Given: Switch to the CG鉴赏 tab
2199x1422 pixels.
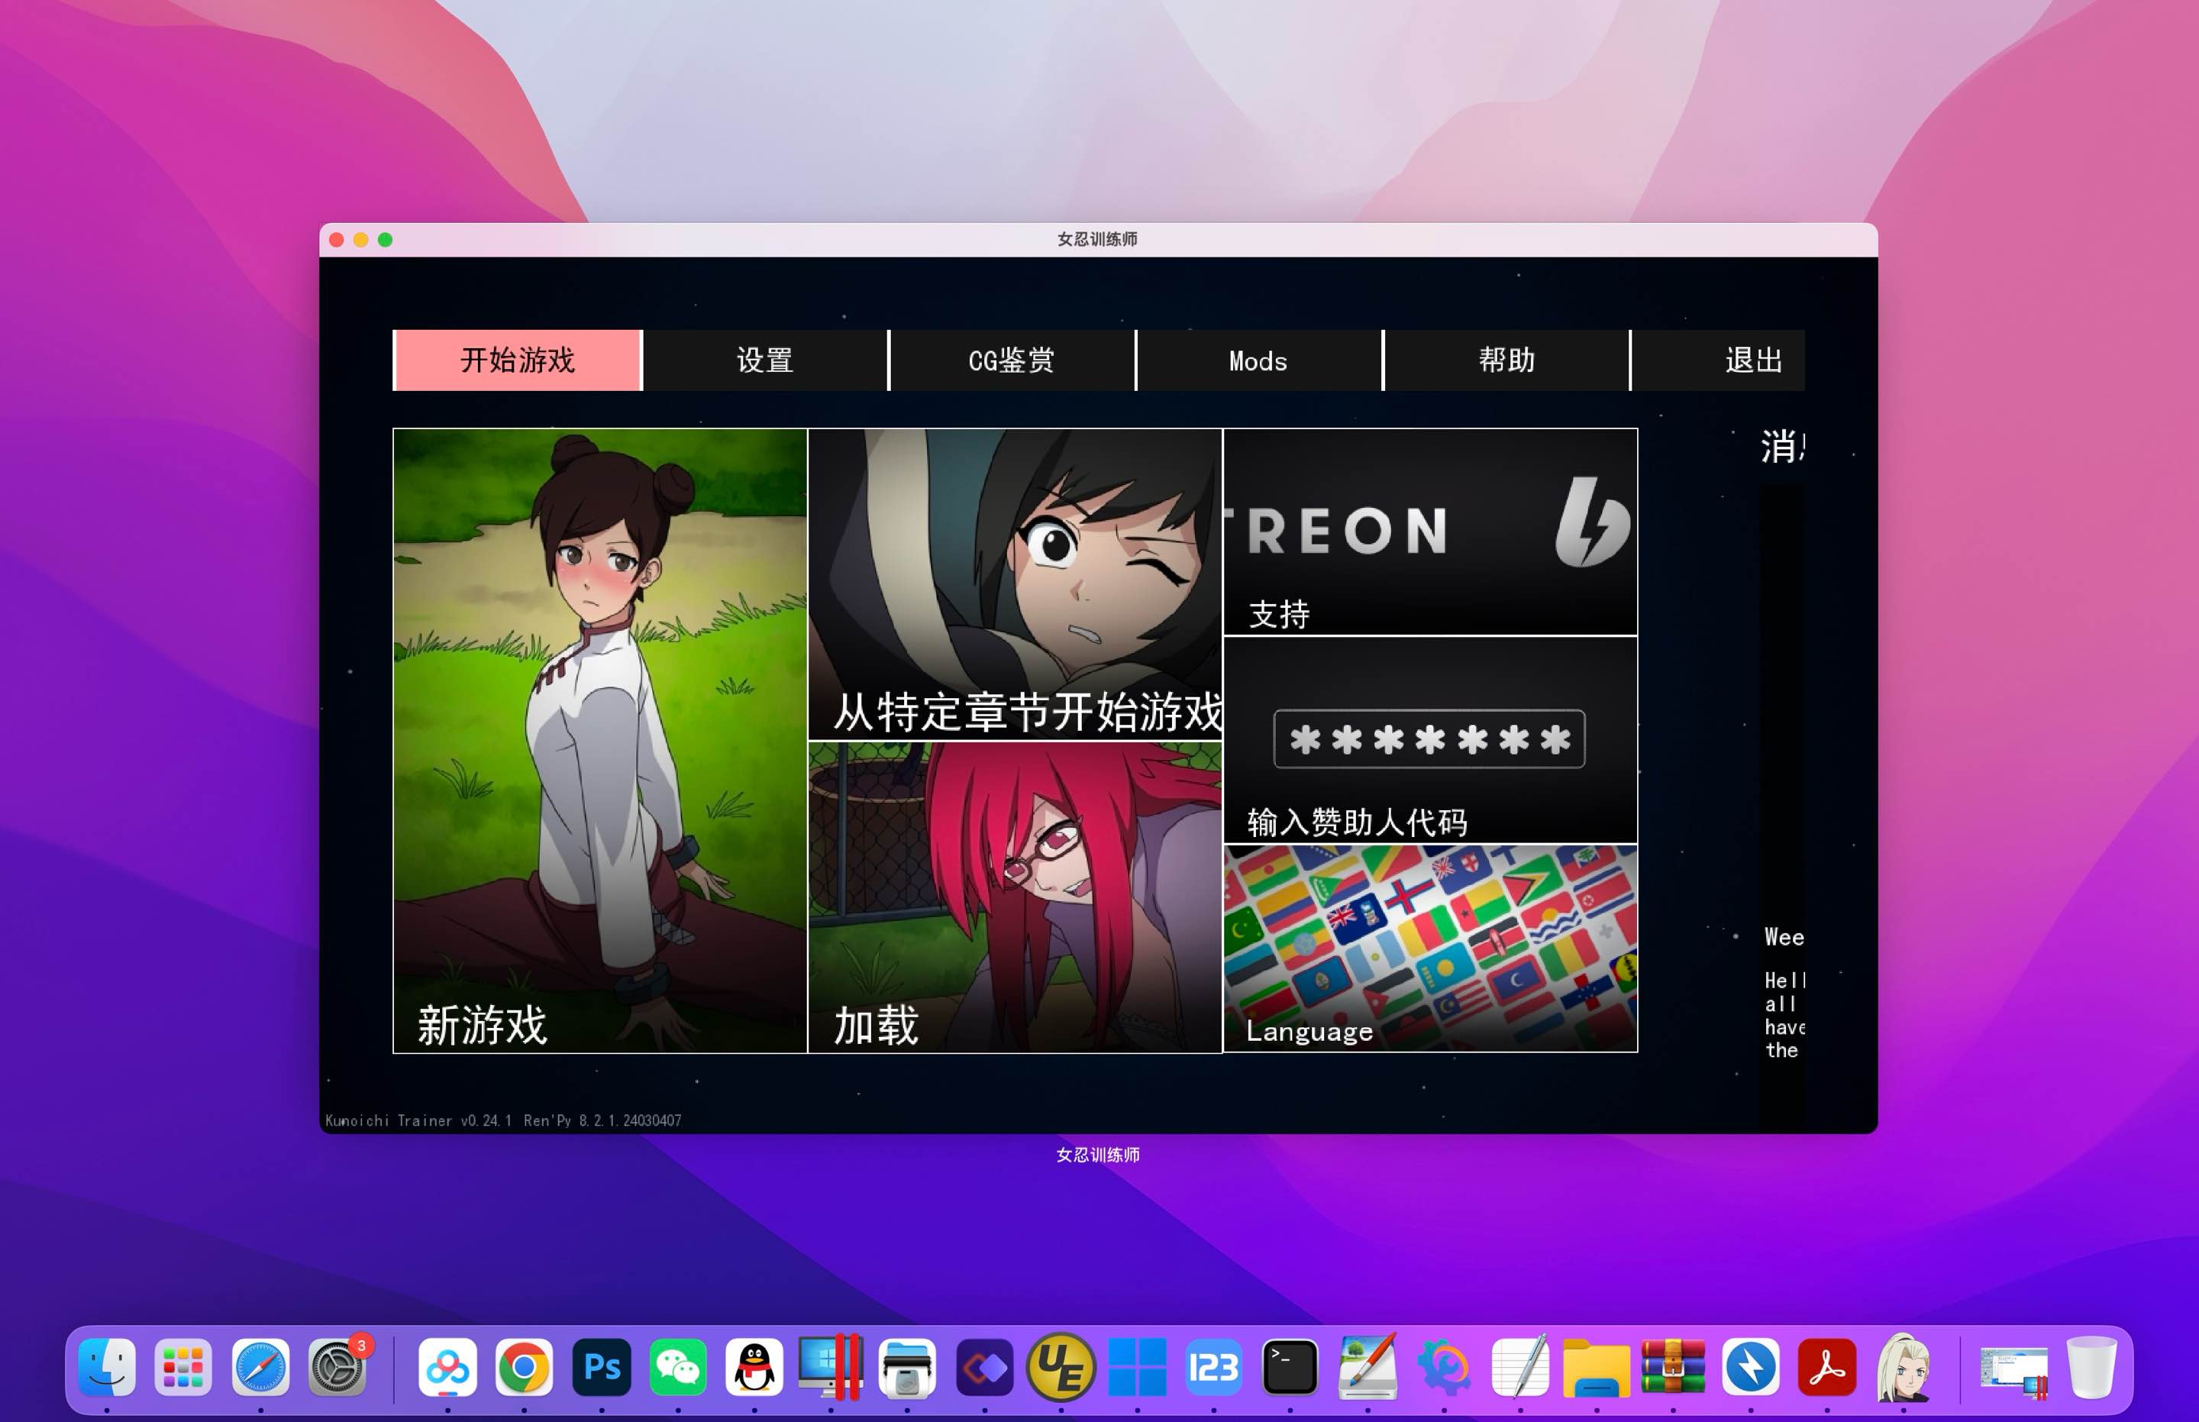Looking at the screenshot, I should 1012,360.
